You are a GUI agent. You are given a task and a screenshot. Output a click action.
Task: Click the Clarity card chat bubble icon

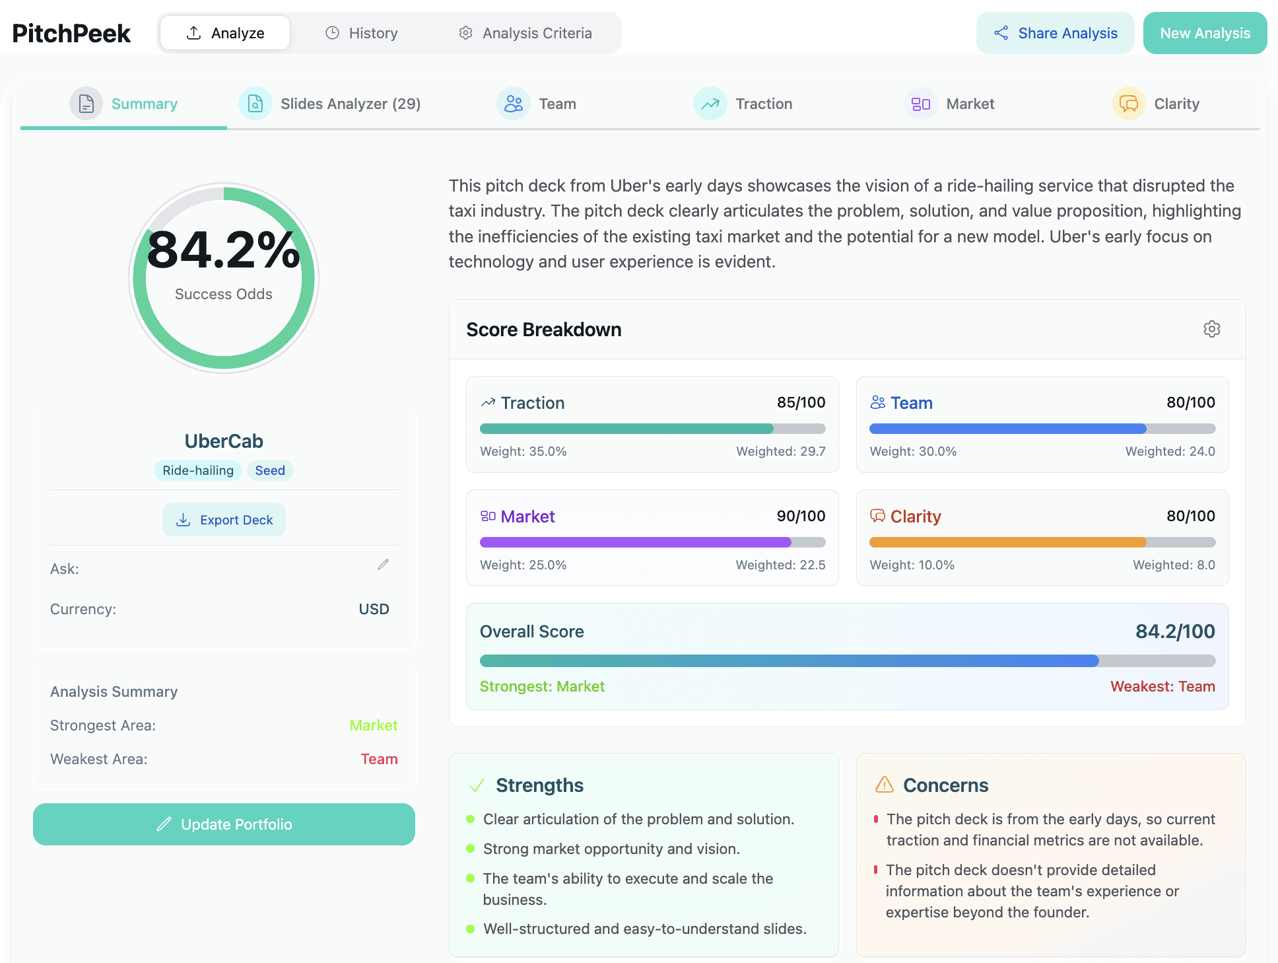tap(877, 516)
